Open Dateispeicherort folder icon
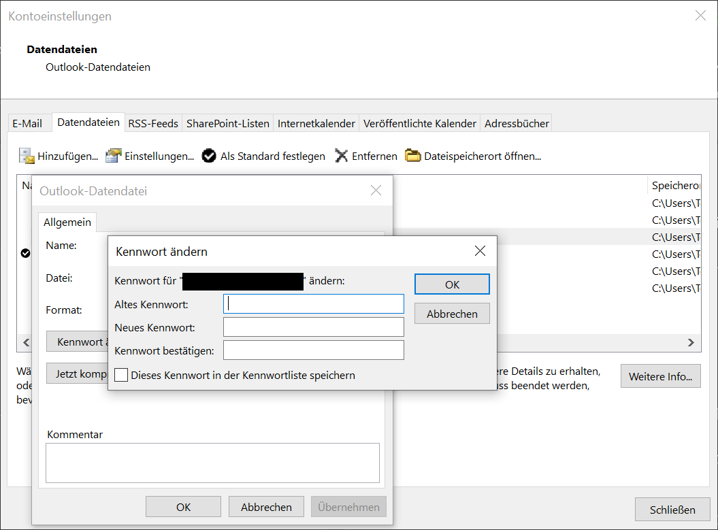This screenshot has width=718, height=530. coord(412,156)
